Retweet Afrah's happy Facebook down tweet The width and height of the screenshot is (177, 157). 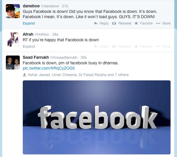[122, 46]
